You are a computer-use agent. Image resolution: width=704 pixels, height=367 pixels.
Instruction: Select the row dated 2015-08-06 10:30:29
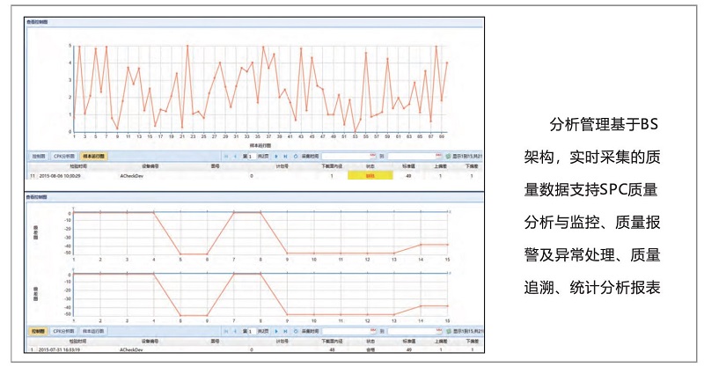254,176
